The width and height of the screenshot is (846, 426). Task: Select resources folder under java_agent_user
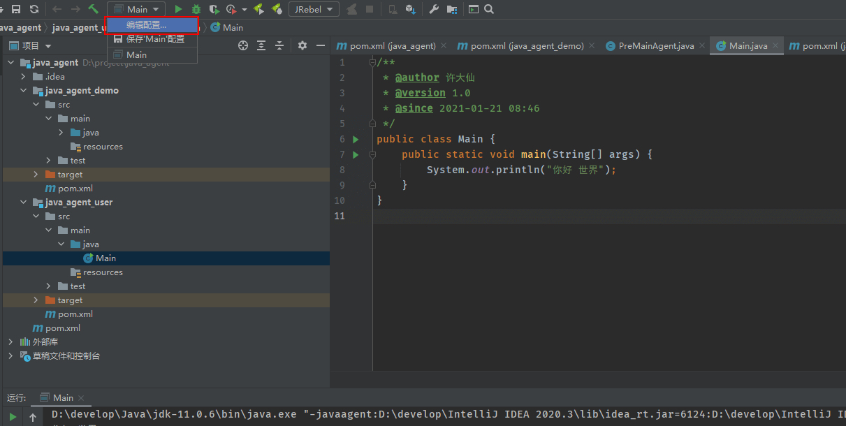point(166,272)
